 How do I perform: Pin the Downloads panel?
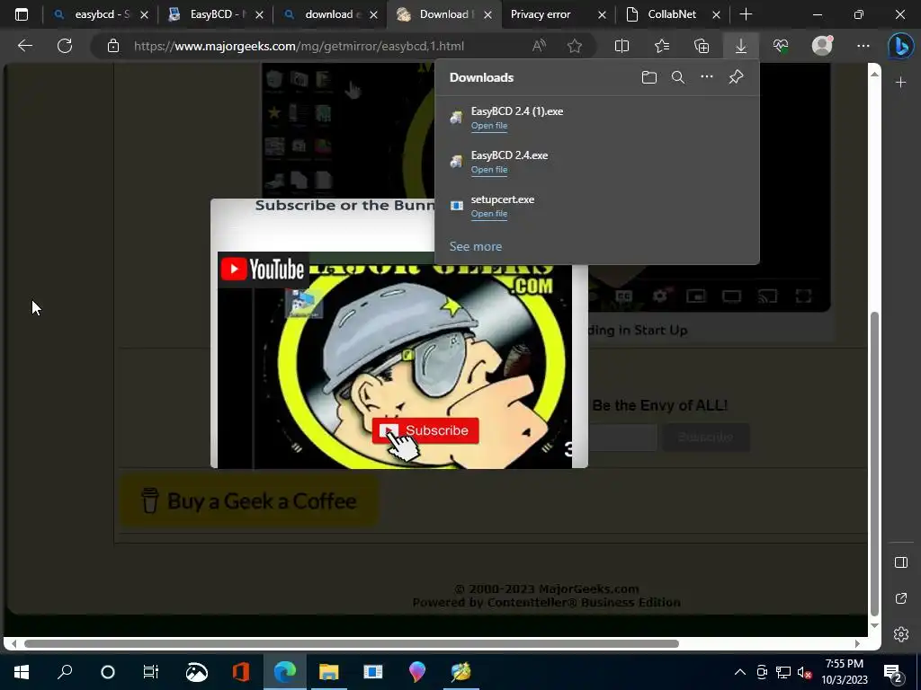736,77
